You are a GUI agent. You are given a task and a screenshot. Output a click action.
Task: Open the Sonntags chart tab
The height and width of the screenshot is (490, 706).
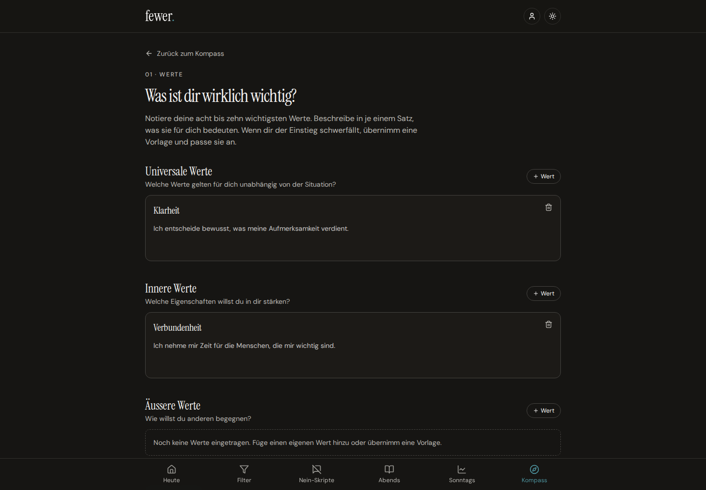[x=462, y=474]
